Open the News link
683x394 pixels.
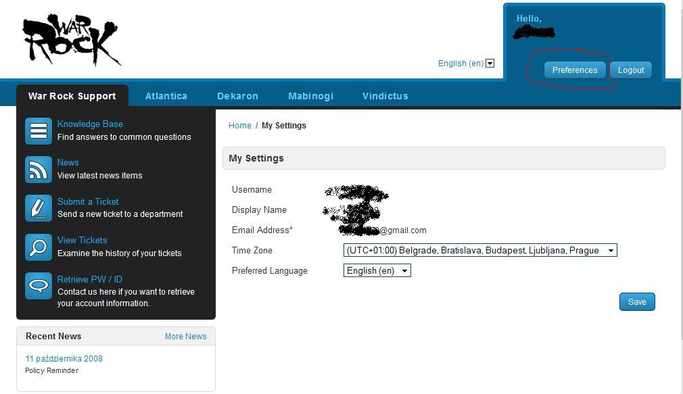[x=68, y=162]
